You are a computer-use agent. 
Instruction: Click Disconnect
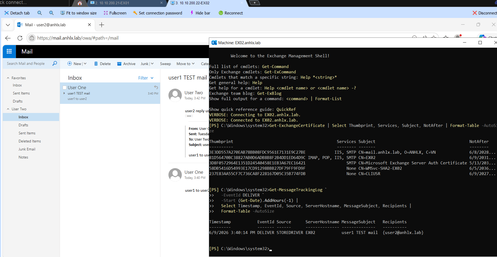point(485,13)
